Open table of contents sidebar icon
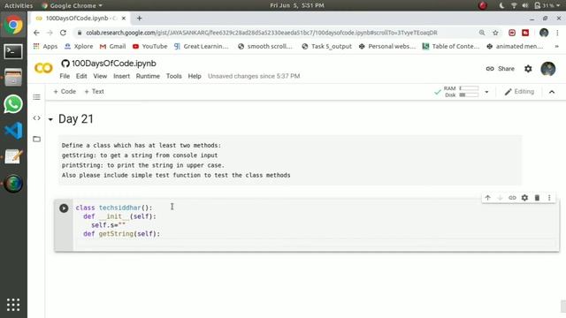 tap(36, 97)
